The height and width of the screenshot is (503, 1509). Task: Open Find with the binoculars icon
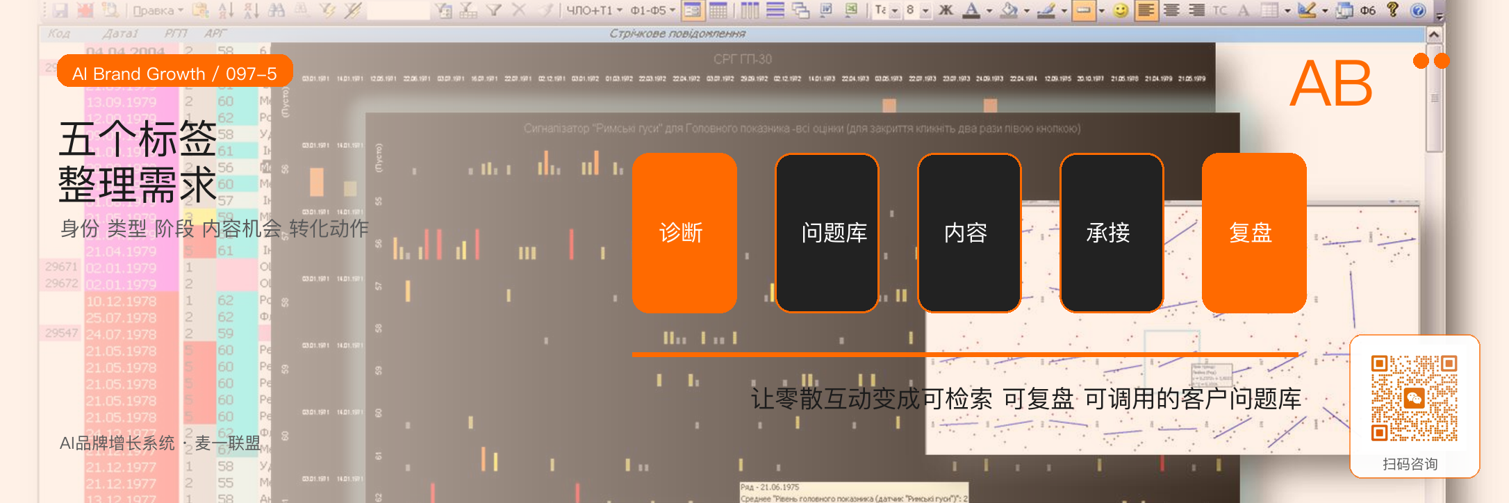276,10
